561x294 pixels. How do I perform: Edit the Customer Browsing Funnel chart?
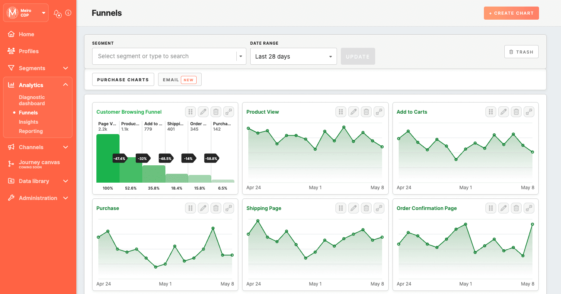[203, 111]
